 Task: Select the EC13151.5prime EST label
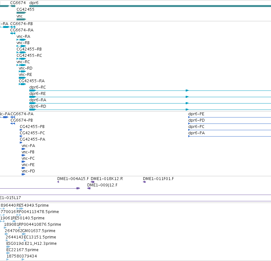click(x=40, y=237)
